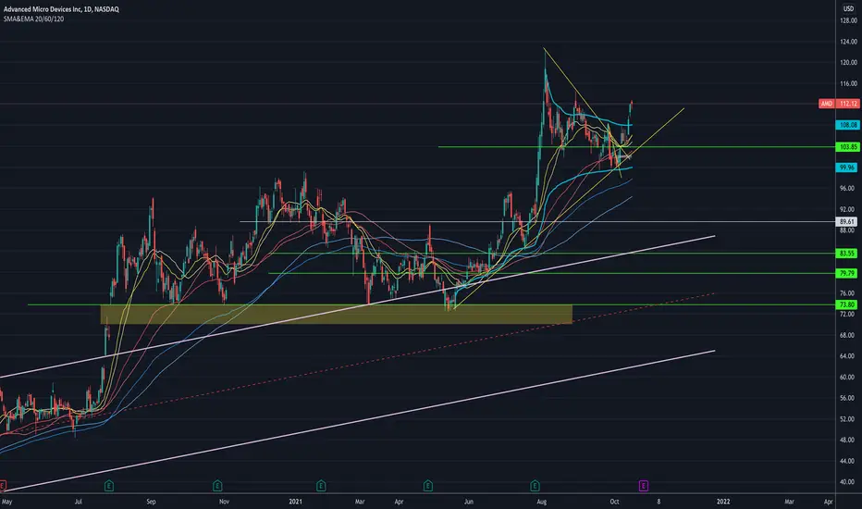The height and width of the screenshot is (509, 862).
Task: Select the red 112.12 current price label
Action: click(x=847, y=104)
